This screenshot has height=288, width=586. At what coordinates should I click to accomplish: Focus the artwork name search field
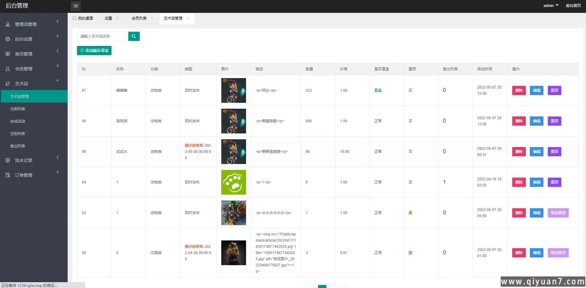[x=101, y=36]
